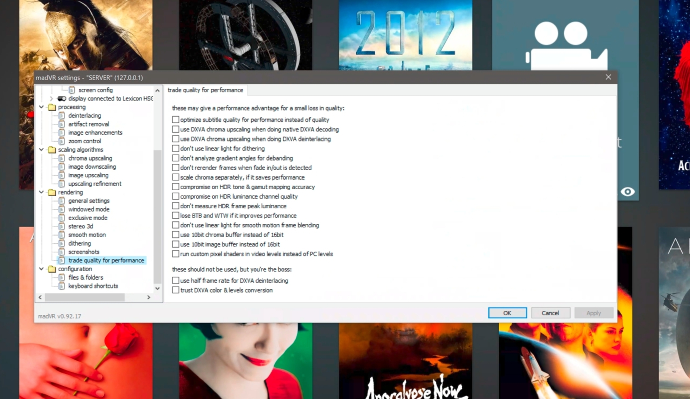This screenshot has height=399, width=690.
Task: Click the page icon beside general settings
Action: [62, 201]
